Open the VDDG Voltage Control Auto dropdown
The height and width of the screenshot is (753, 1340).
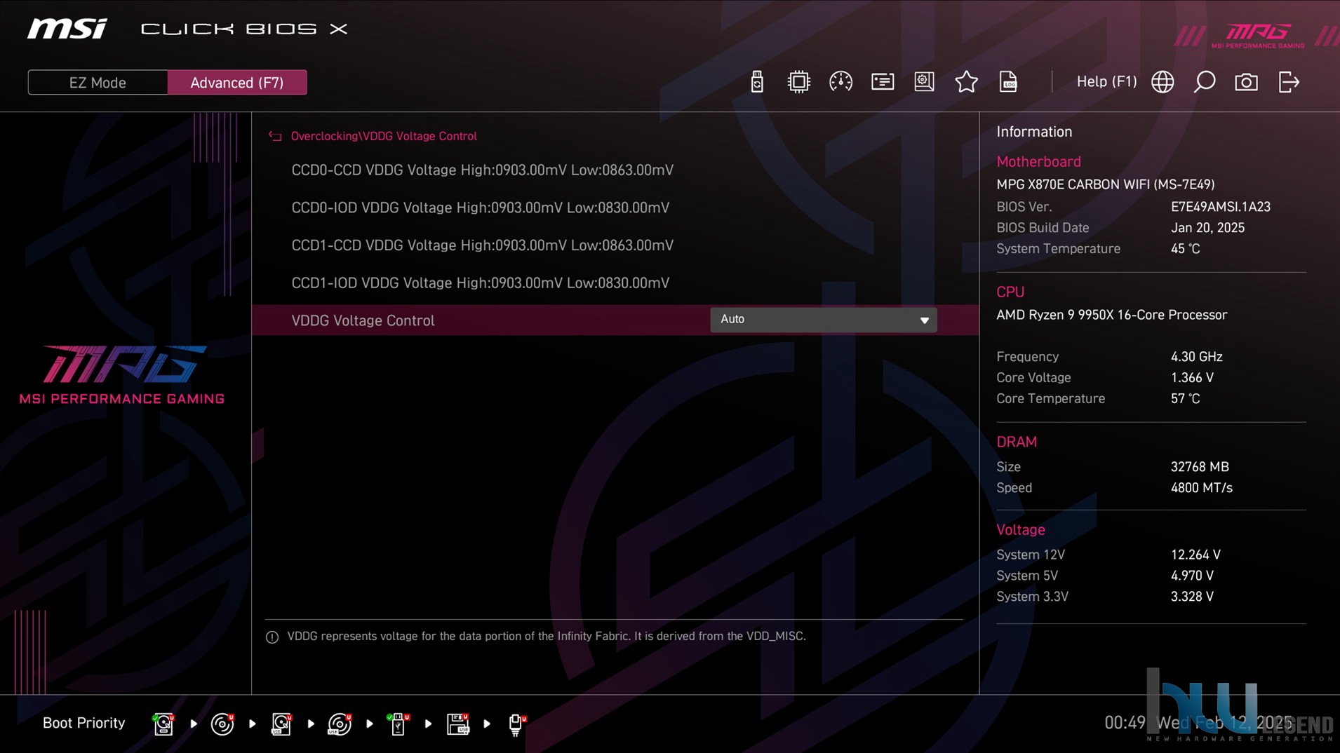tap(823, 320)
